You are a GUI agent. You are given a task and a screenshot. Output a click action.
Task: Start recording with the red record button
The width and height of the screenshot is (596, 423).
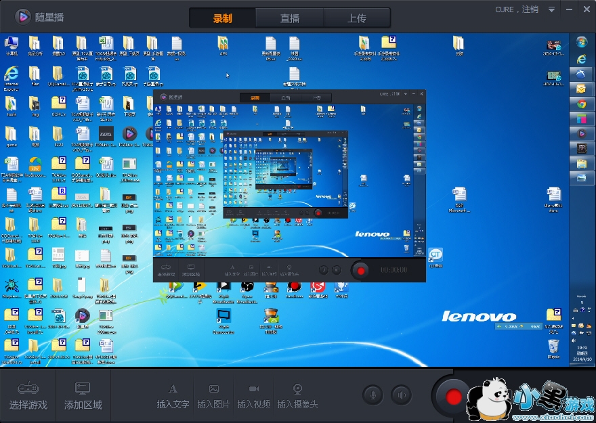(x=453, y=395)
